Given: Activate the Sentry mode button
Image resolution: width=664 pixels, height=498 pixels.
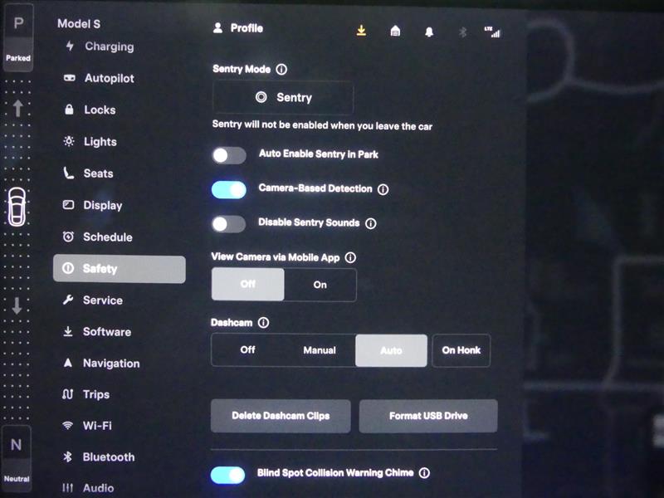Looking at the screenshot, I should [283, 98].
